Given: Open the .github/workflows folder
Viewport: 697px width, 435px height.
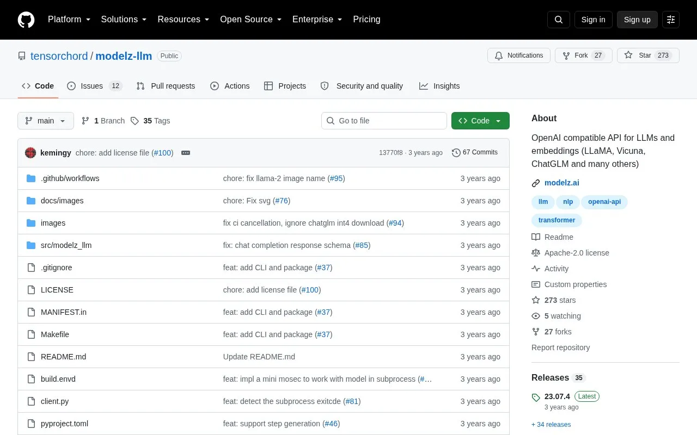Looking at the screenshot, I should click(70, 178).
